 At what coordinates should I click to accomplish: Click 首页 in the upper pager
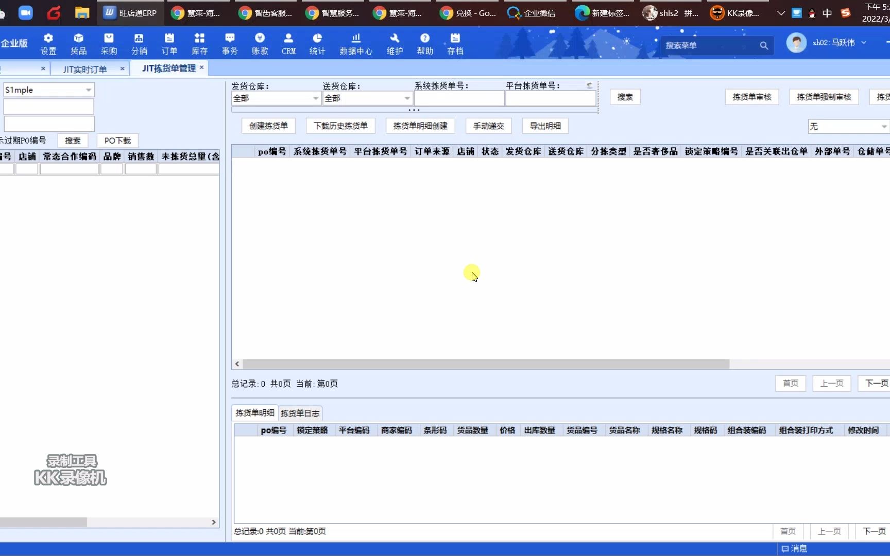click(x=791, y=384)
